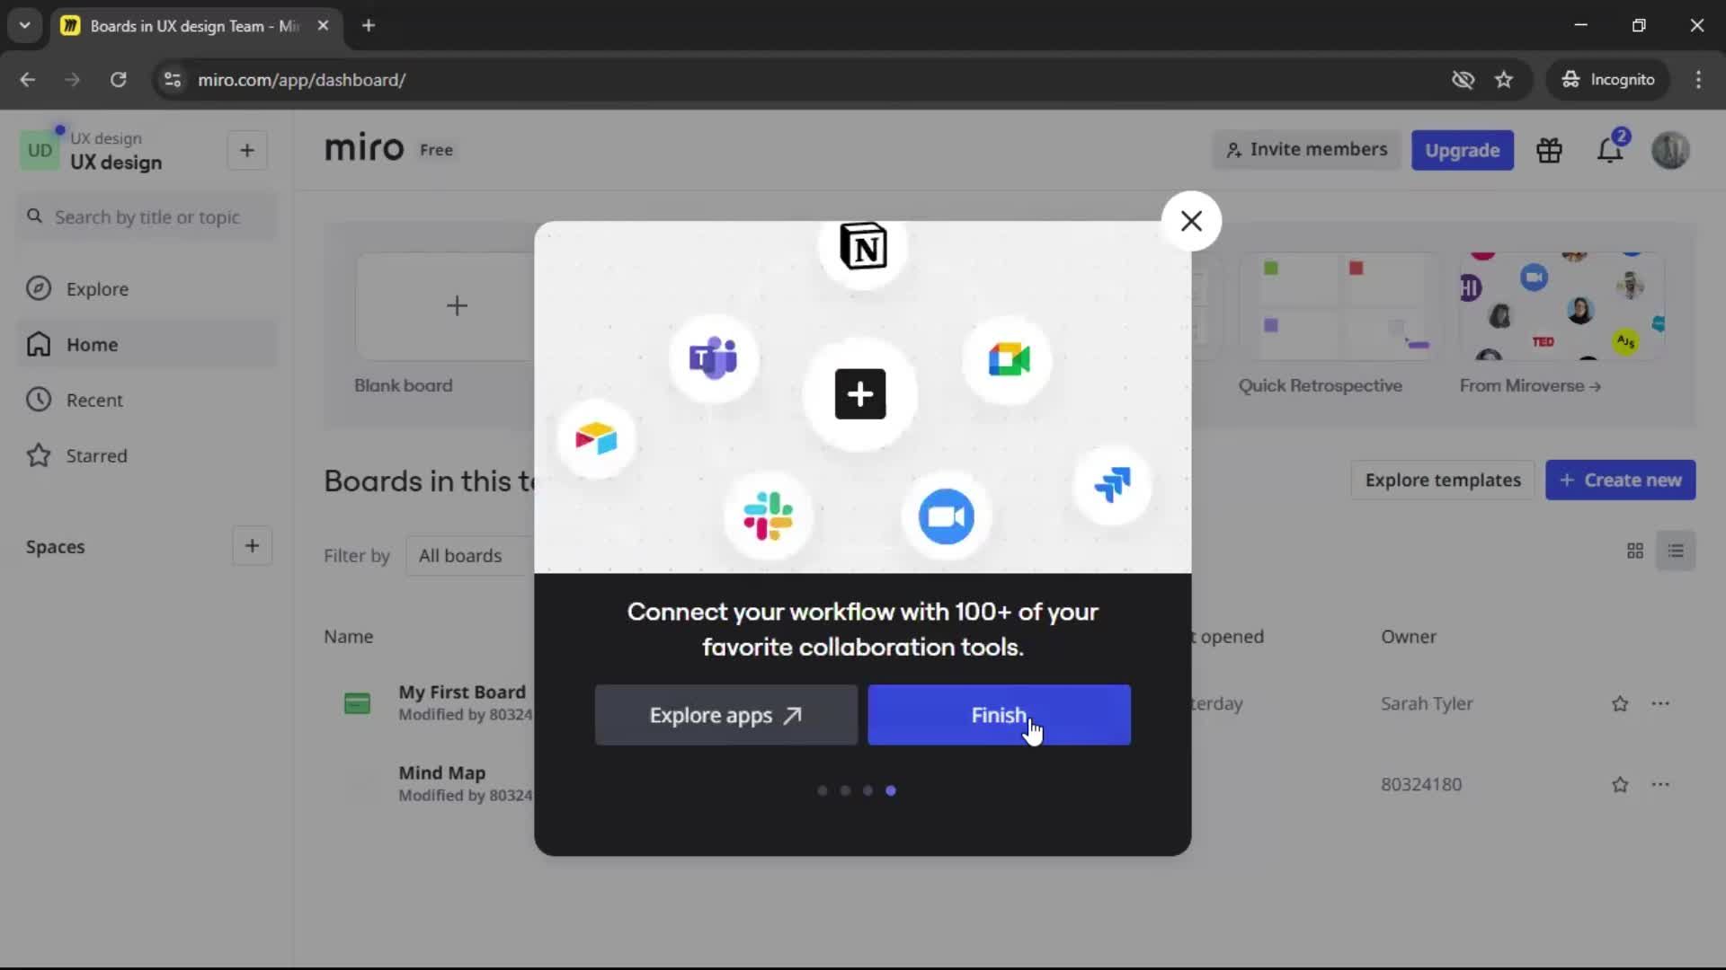Add a new Space with plus button
This screenshot has height=970, width=1726.
click(252, 546)
